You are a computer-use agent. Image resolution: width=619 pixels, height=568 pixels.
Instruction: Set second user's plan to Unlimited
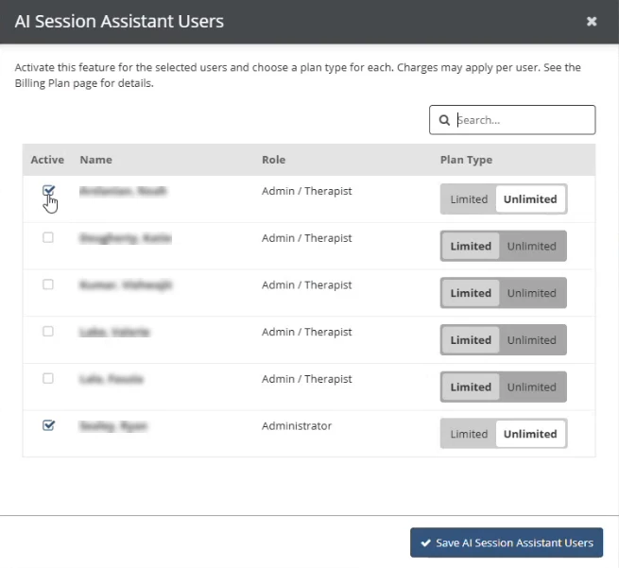coord(532,247)
